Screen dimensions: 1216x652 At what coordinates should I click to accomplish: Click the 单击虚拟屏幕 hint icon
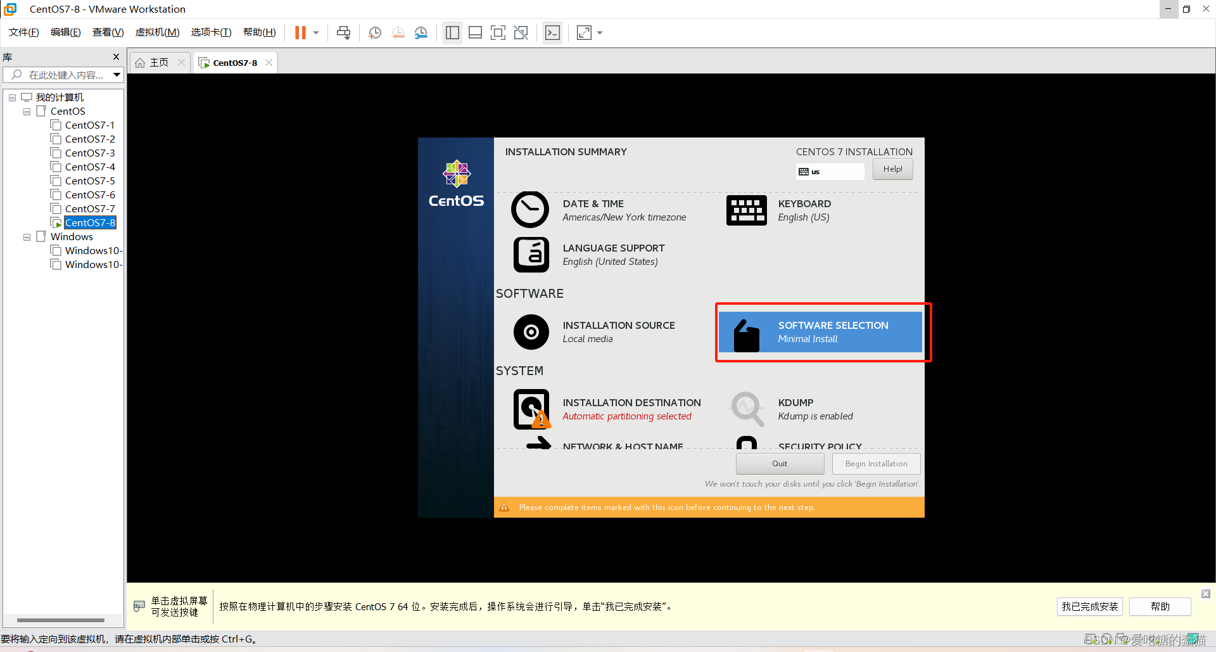coord(139,606)
